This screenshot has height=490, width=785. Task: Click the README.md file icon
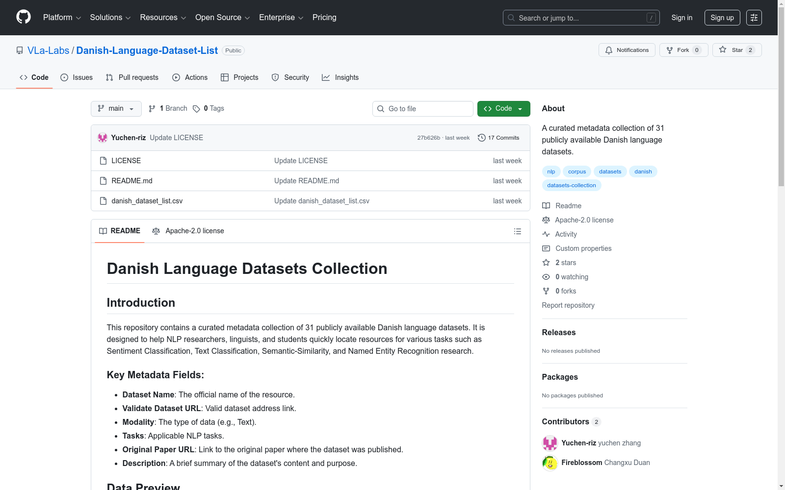pos(103,181)
